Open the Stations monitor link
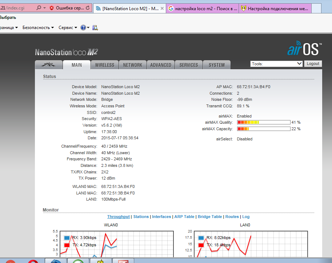 coord(141,217)
